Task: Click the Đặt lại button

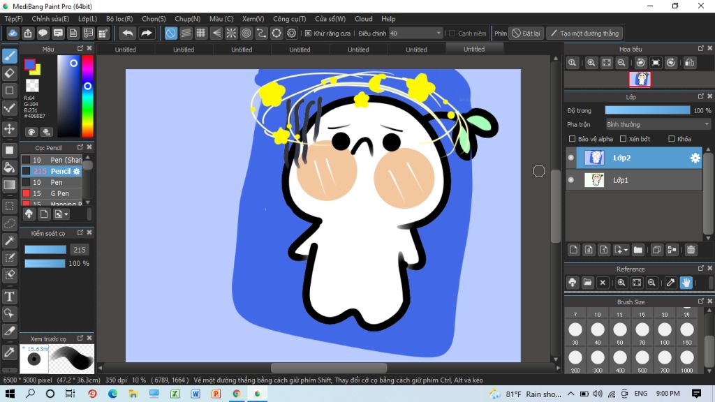Action: pos(526,33)
